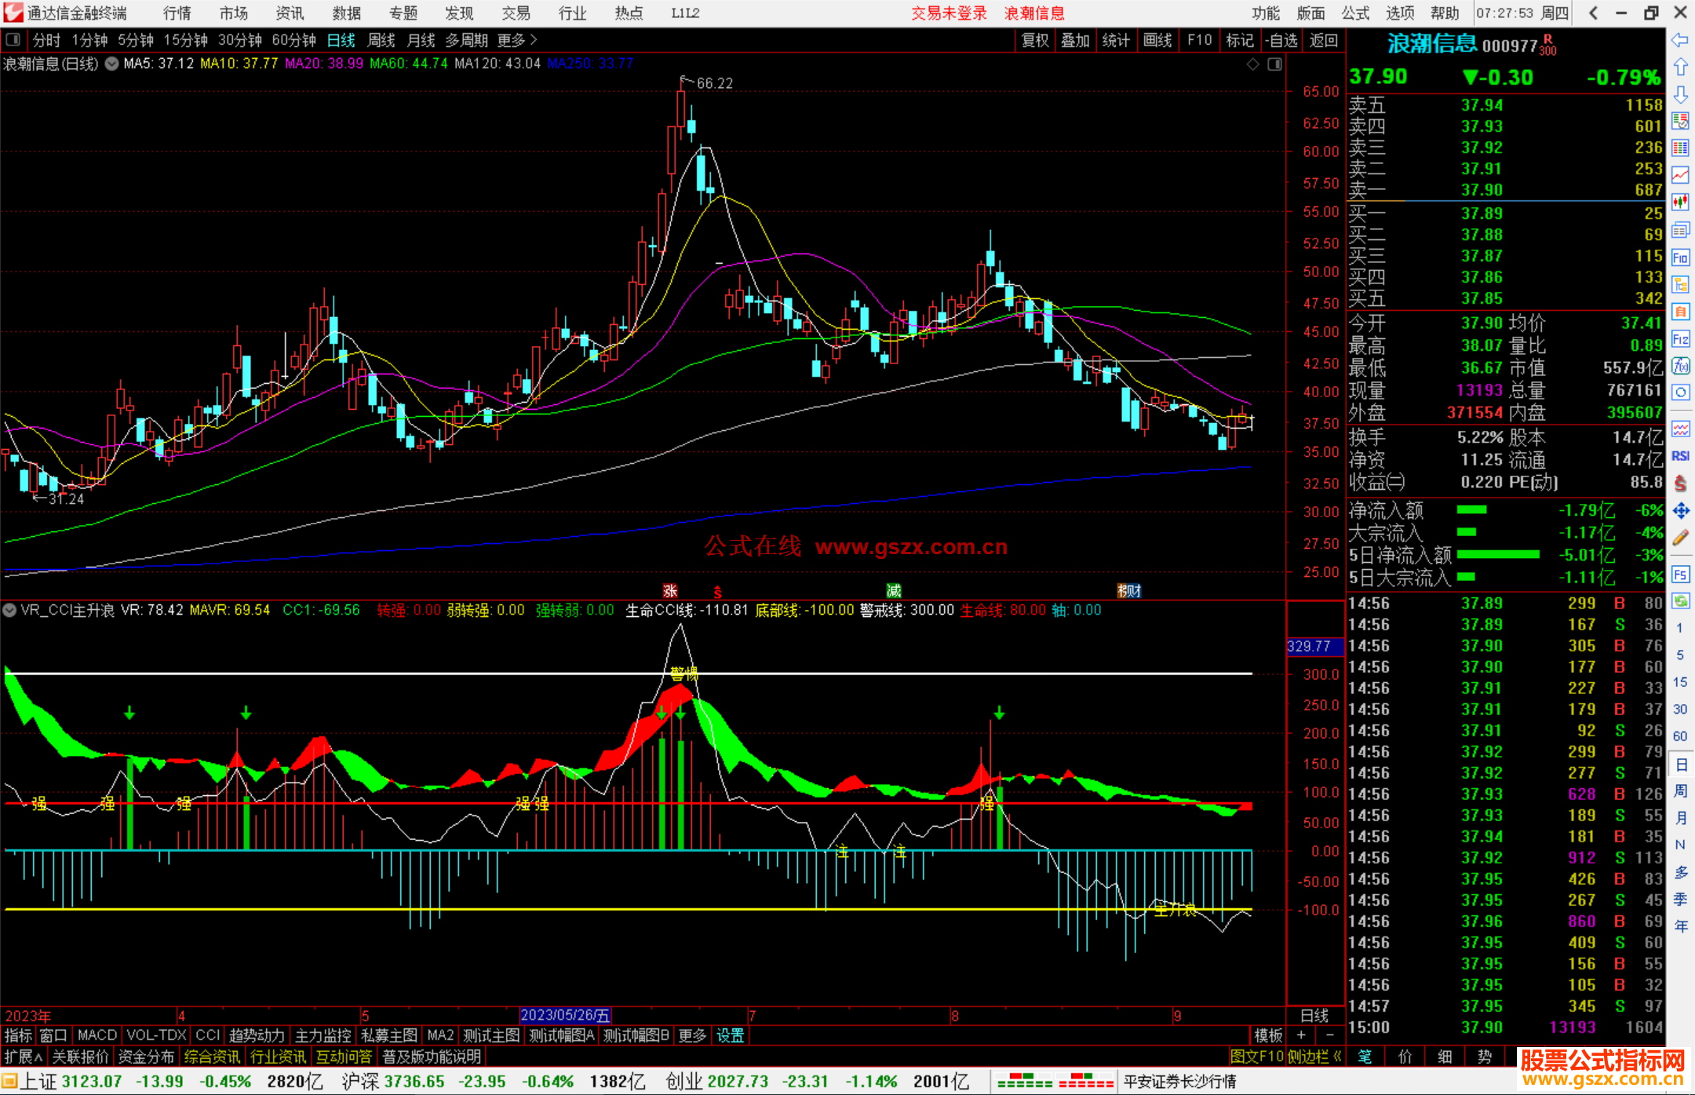Click the candlestick chart sidebar icon
This screenshot has height=1095, width=1695.
pos(1680,202)
